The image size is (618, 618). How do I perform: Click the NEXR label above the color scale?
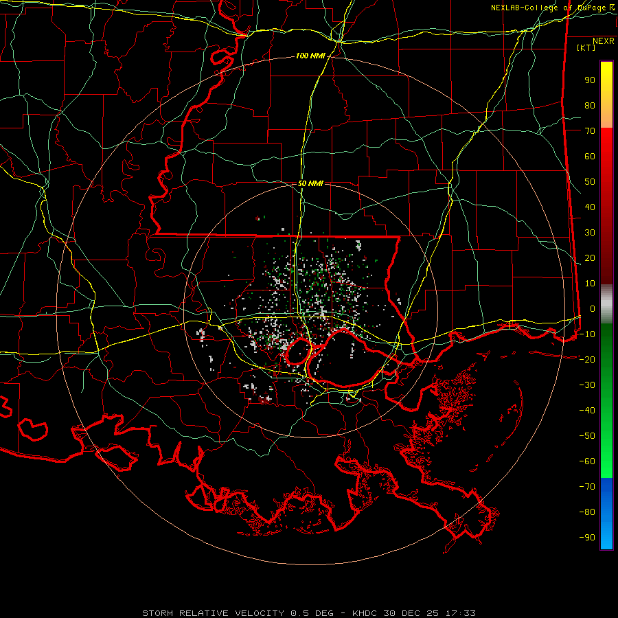pyautogui.click(x=604, y=41)
